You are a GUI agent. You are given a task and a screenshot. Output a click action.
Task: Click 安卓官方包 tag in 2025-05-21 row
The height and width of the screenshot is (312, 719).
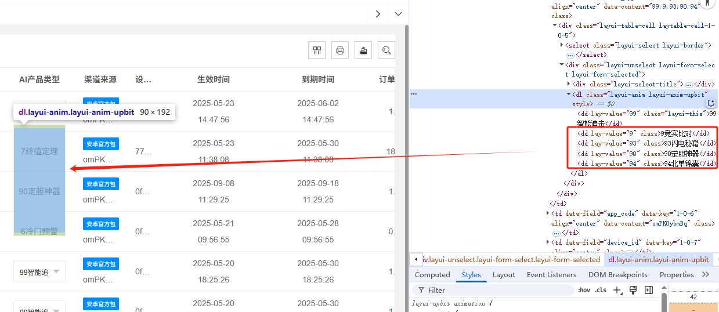click(x=101, y=224)
